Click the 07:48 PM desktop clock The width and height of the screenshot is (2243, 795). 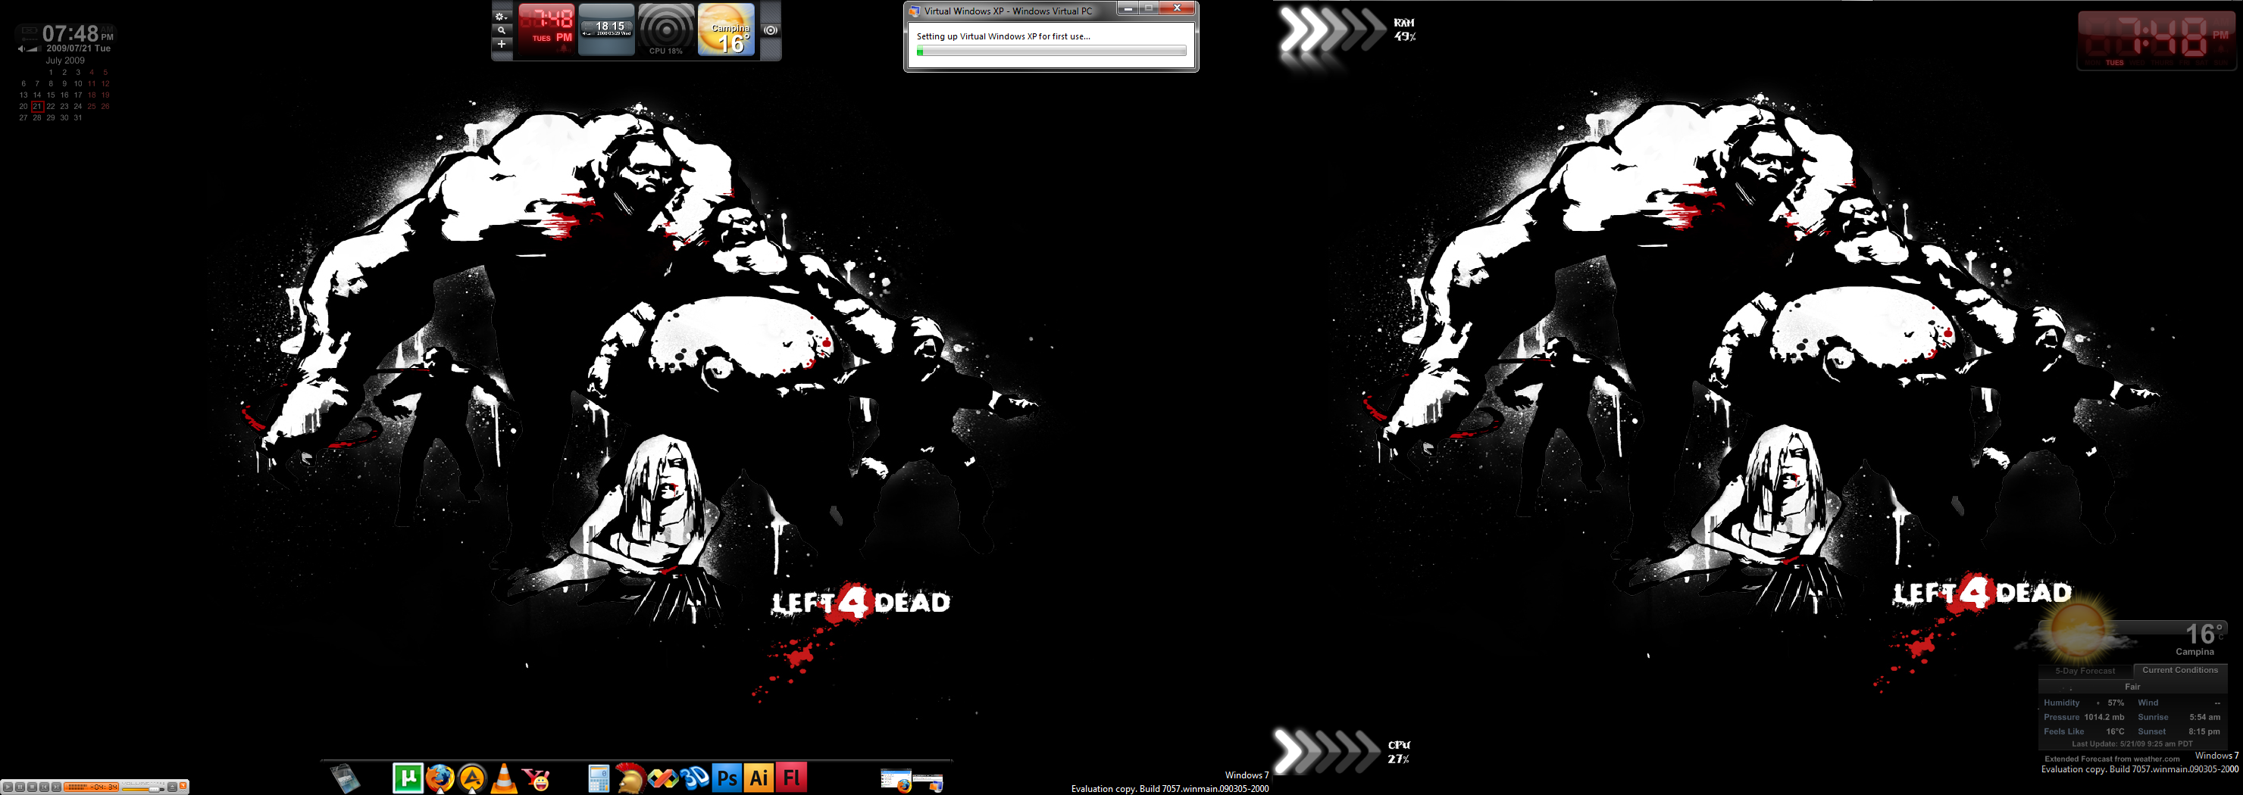point(77,33)
